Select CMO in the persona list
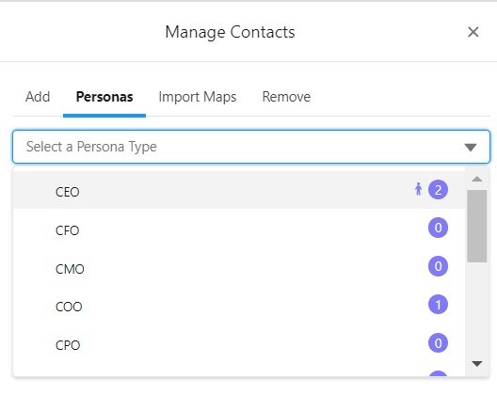Screen dimensions: 497x395 click(239, 266)
